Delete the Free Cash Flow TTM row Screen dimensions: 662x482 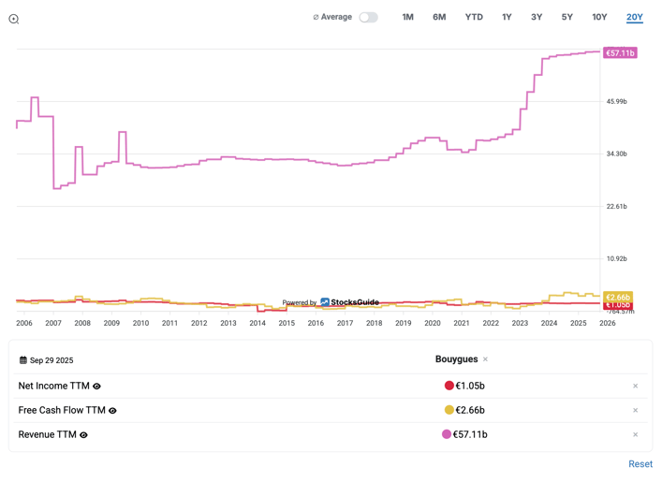pyautogui.click(x=635, y=410)
